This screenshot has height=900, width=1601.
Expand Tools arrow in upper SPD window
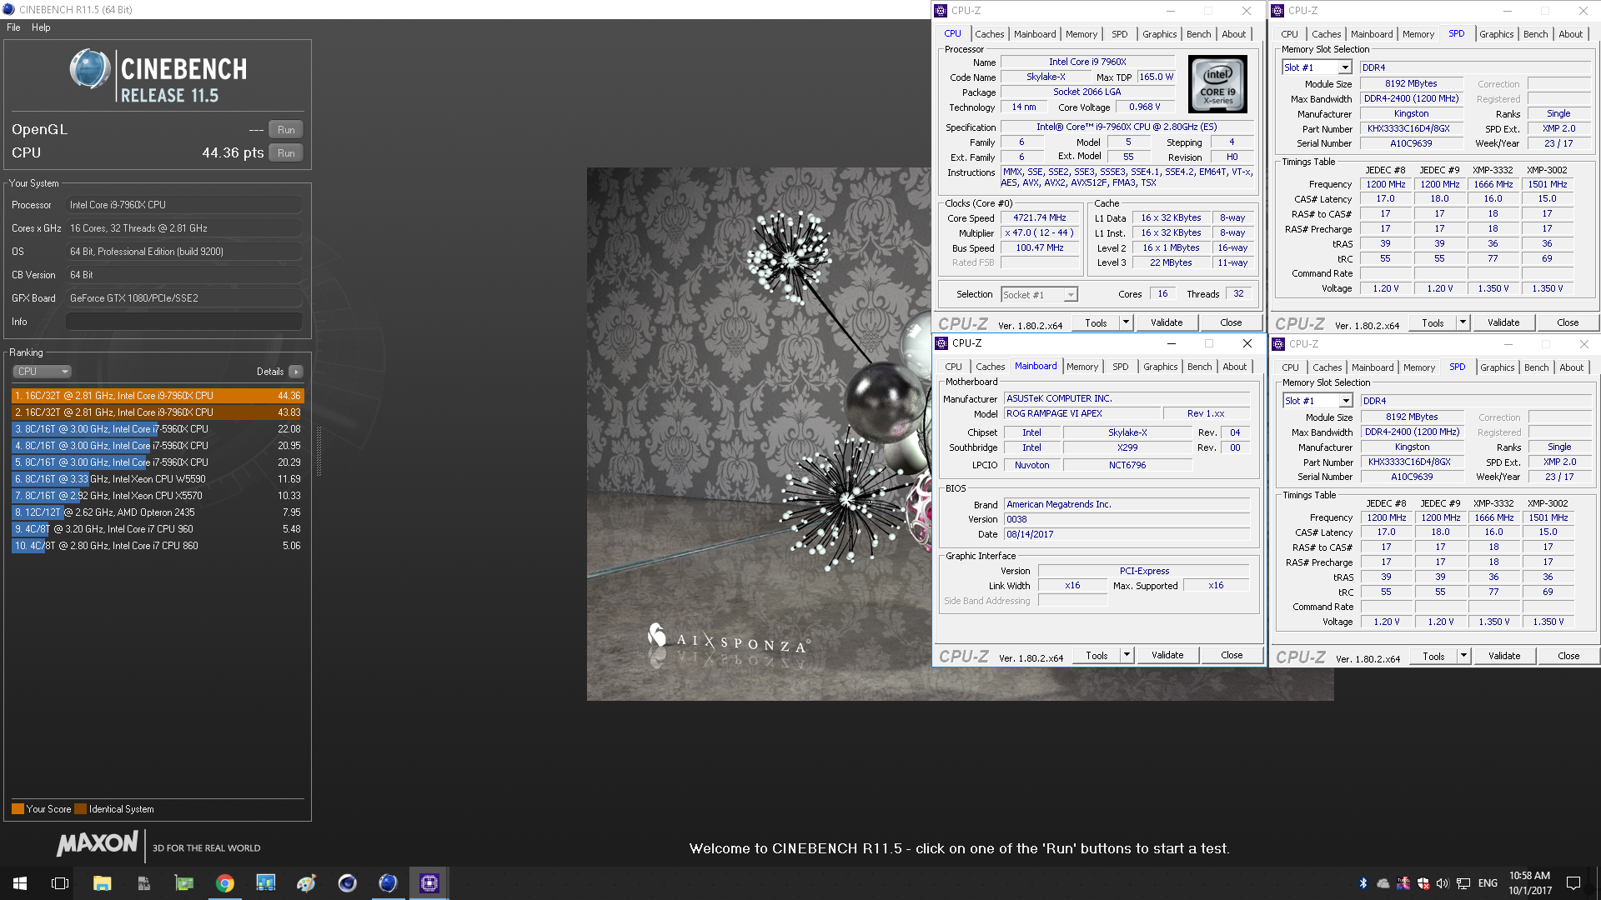tap(1463, 322)
